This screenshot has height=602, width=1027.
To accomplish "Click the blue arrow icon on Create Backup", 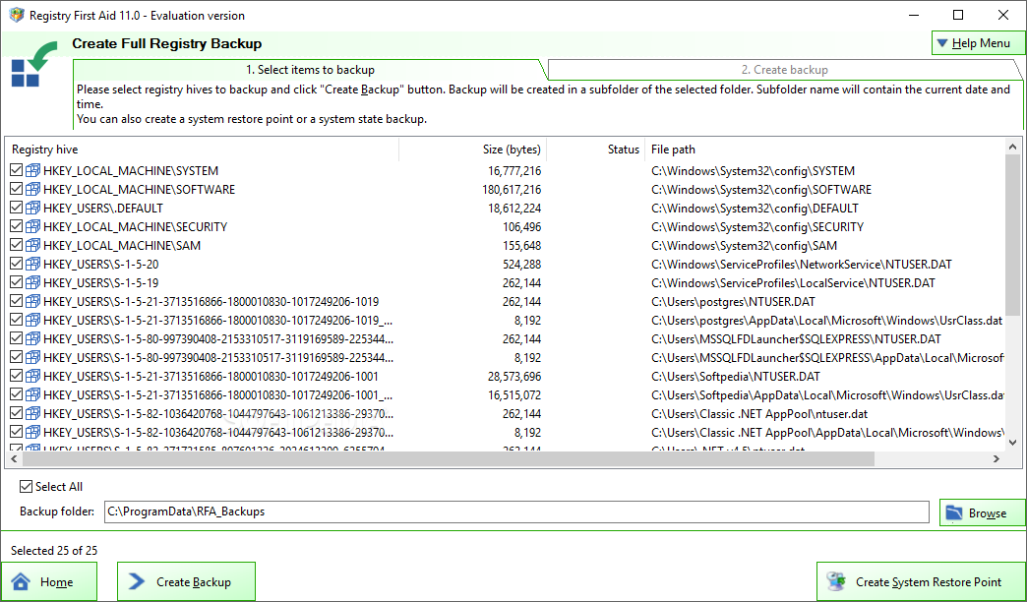I will (x=136, y=581).
